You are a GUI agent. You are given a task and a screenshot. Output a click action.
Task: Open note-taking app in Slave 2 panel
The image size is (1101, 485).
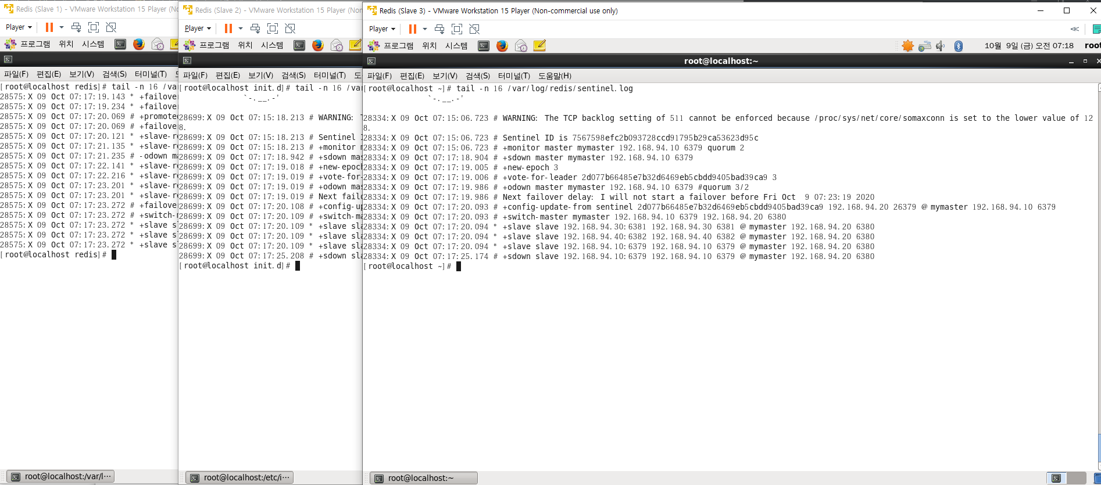[355, 45]
